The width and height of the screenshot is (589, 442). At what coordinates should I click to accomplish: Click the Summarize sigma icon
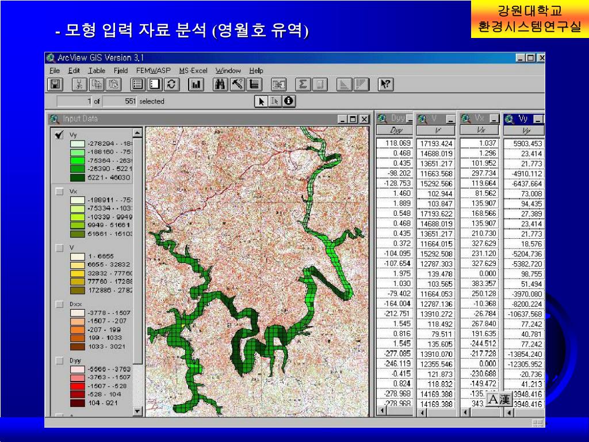click(303, 84)
